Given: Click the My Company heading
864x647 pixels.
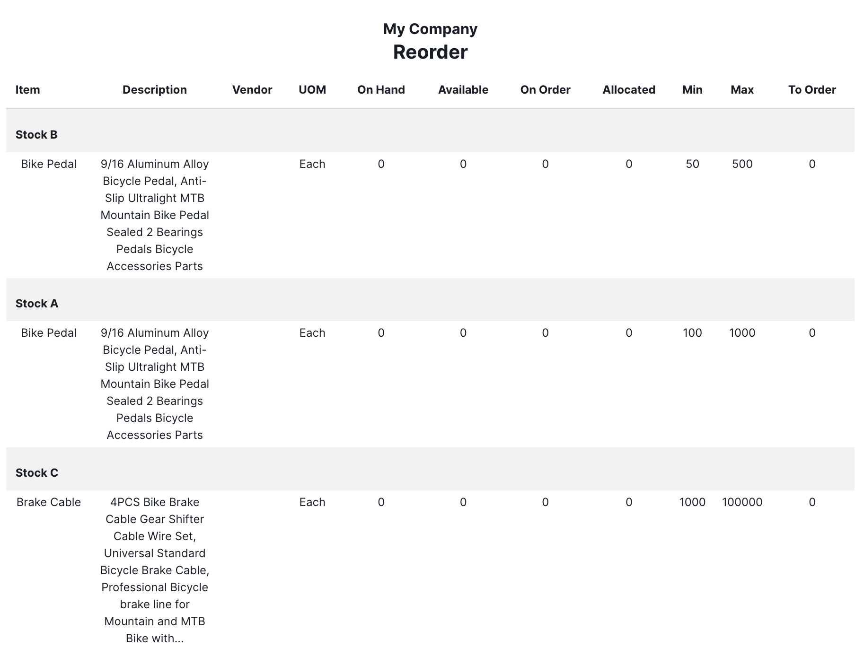Looking at the screenshot, I should pyautogui.click(x=430, y=29).
